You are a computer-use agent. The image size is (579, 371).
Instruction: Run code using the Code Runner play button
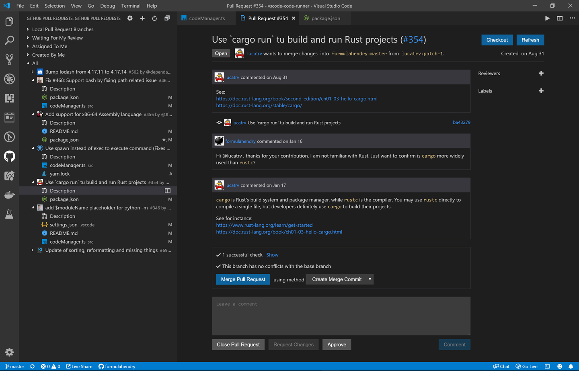pos(547,18)
